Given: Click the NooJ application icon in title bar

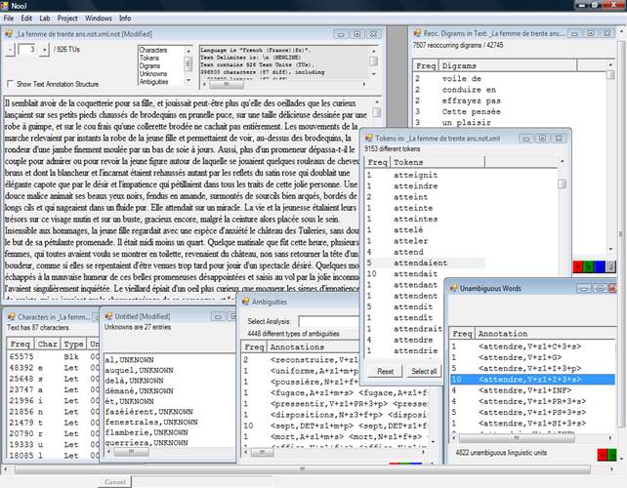Looking at the screenshot, I should click(x=9, y=5).
